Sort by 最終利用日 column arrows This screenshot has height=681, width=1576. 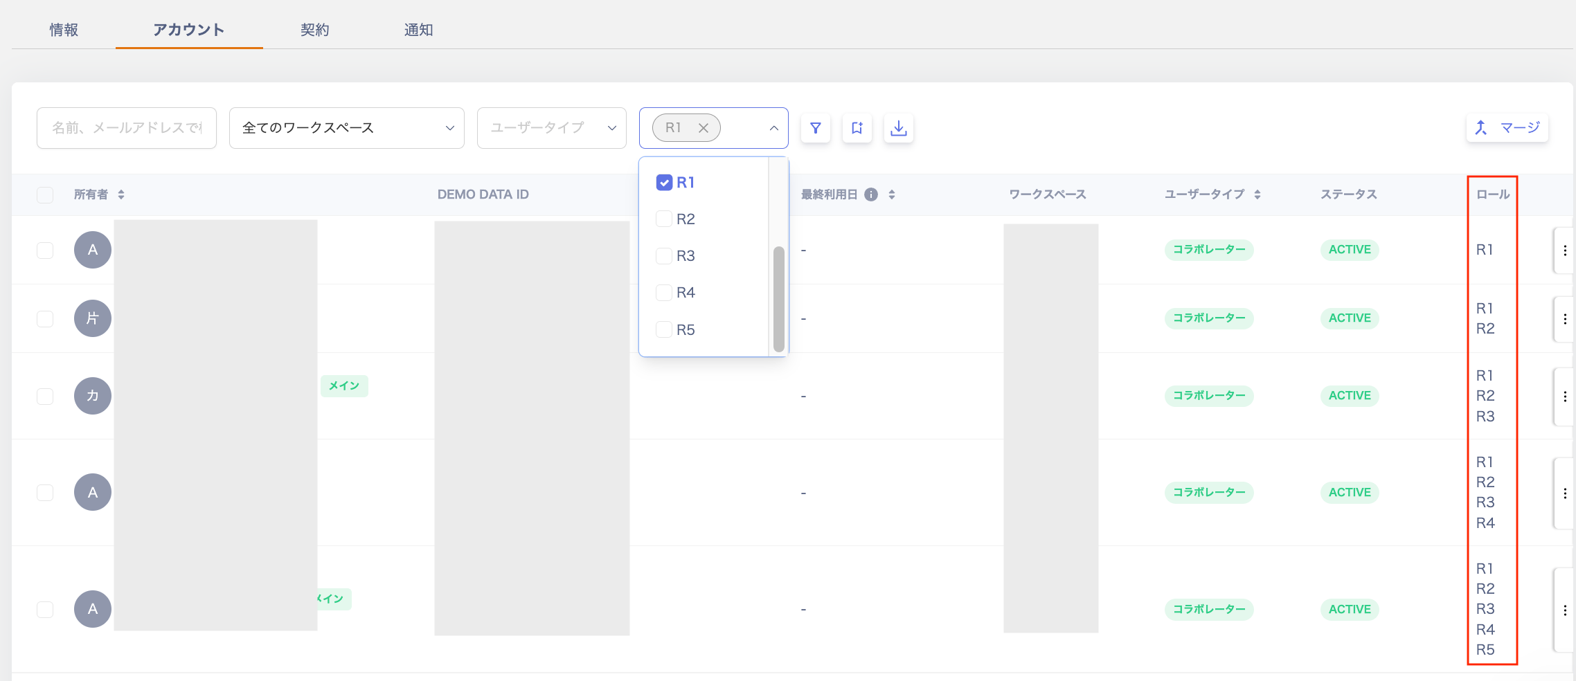892,194
